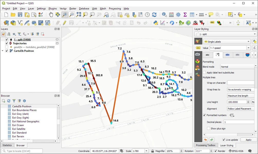Viewport: 258px width, 154px height.
Task: Click the Browser panel vertical scrollbar
Action: 58,122
